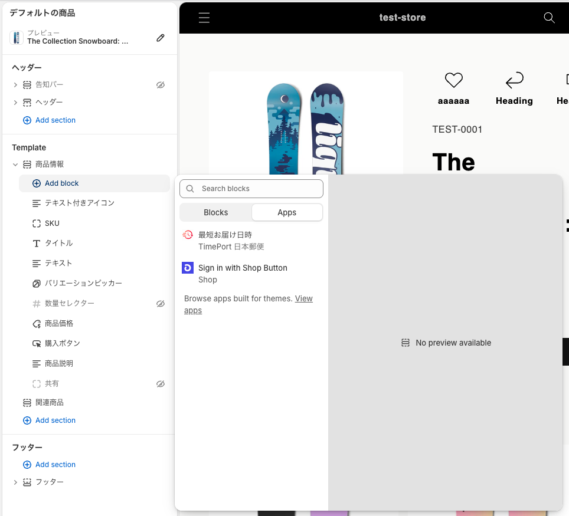Click the pencil icon to change preview product

pos(161,38)
